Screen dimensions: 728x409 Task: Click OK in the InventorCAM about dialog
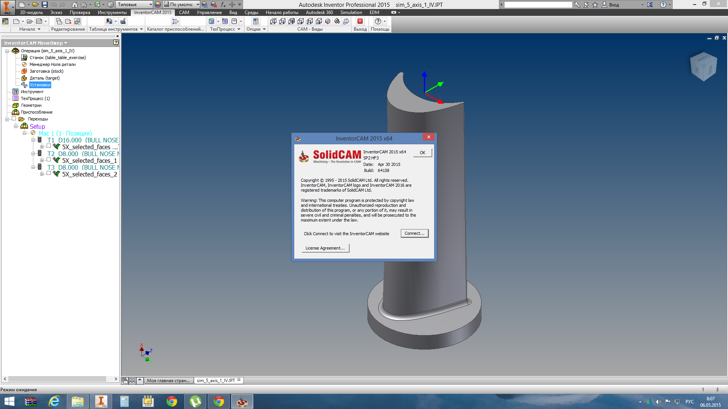coord(422,153)
